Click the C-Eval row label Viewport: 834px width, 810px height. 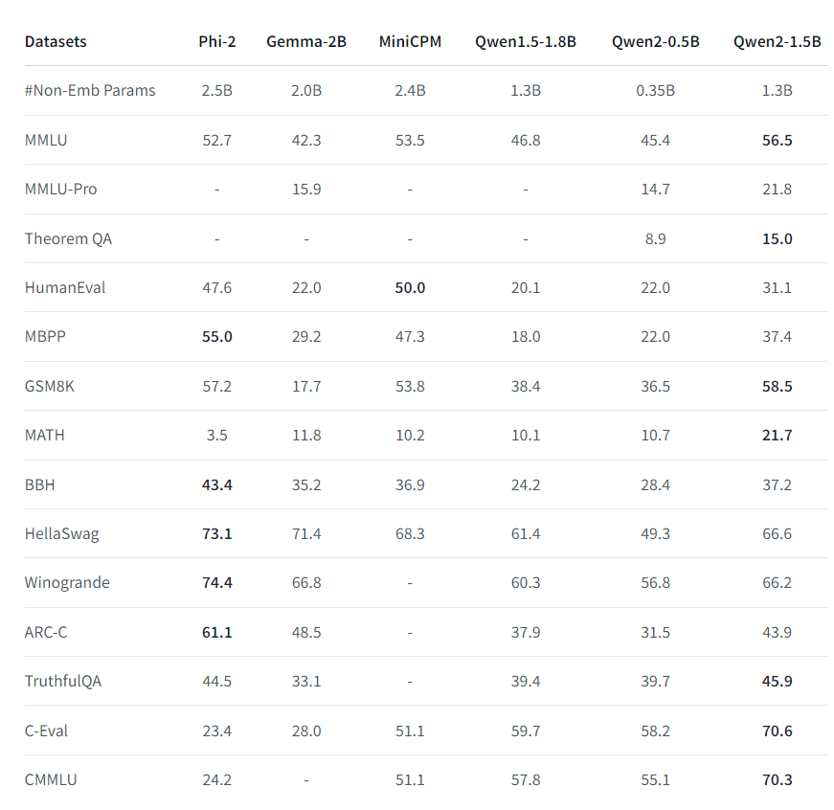(47, 731)
